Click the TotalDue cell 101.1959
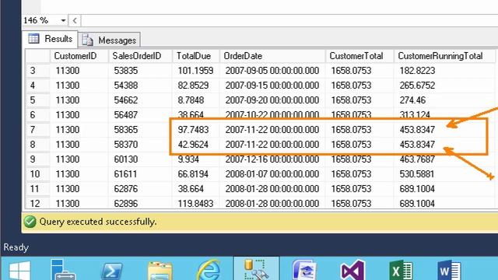Viewport: 498px width, 280px height. (195, 71)
